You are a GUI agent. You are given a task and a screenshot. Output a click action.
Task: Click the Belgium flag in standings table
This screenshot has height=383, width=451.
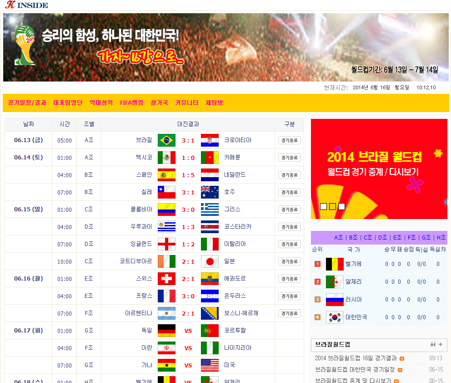click(335, 264)
